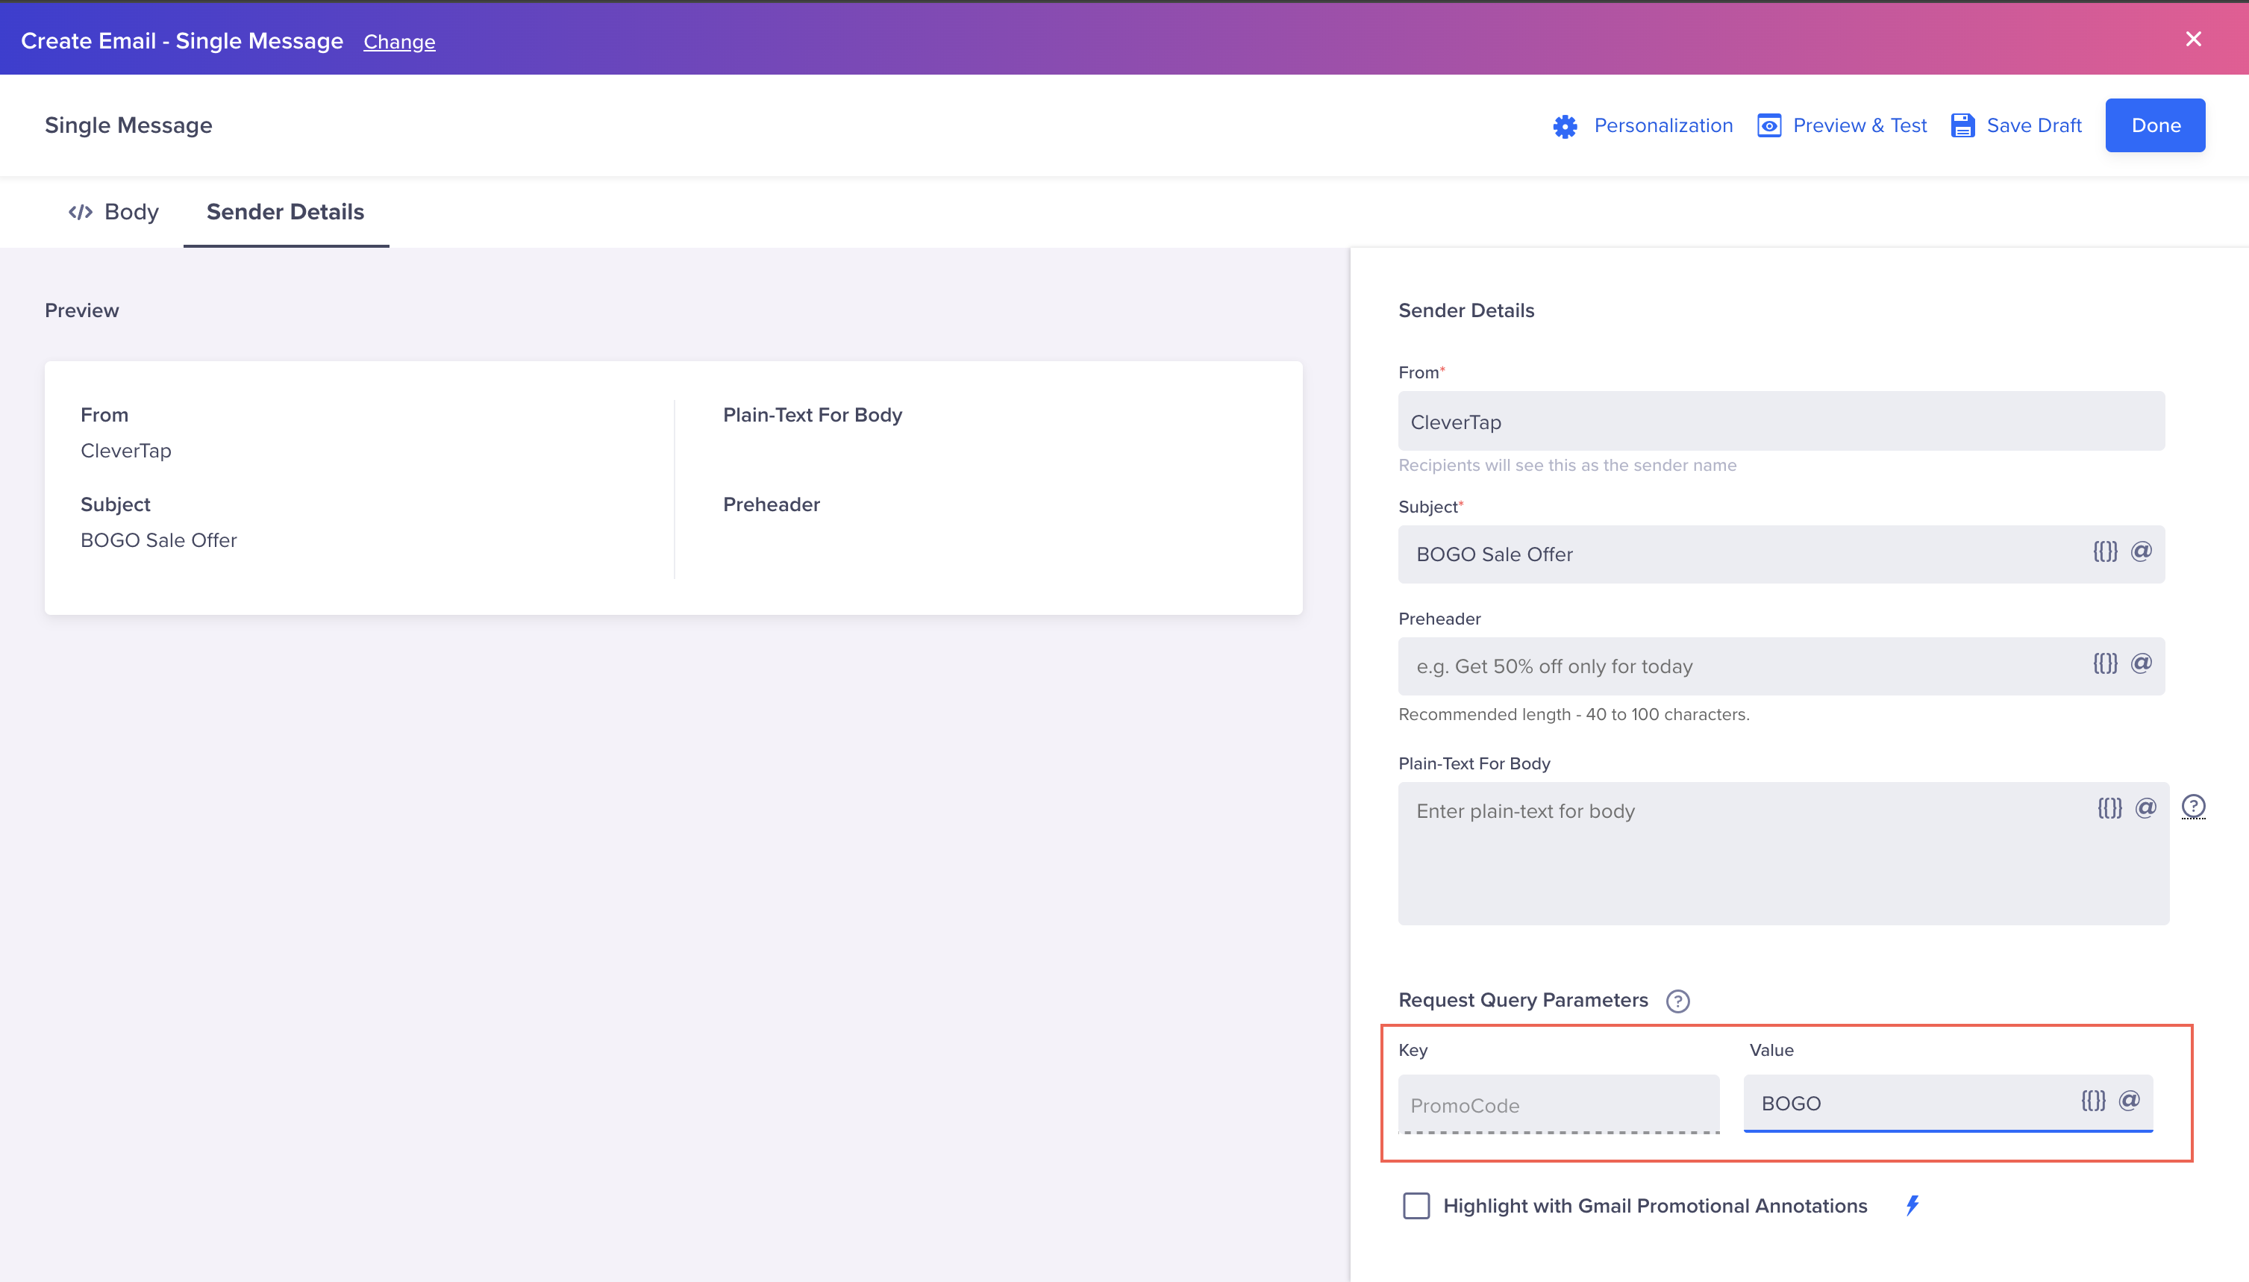Click CleverTap in the preview card
This screenshot has height=1282, width=2249.
[126, 451]
